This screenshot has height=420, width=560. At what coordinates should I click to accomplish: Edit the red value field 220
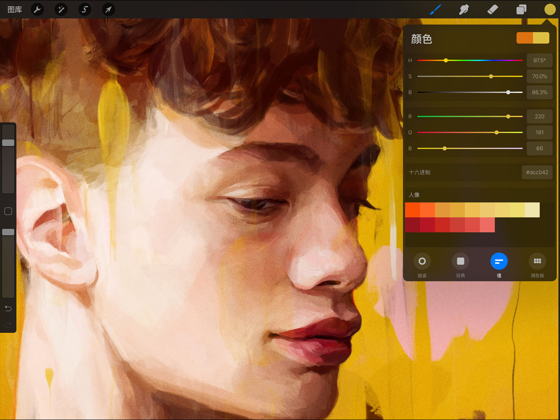pyautogui.click(x=540, y=116)
